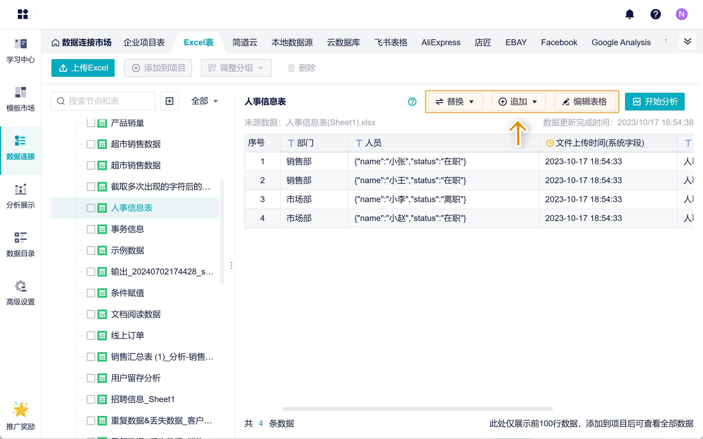
Task: Open the 替换 dropdown
Action: pos(455,102)
